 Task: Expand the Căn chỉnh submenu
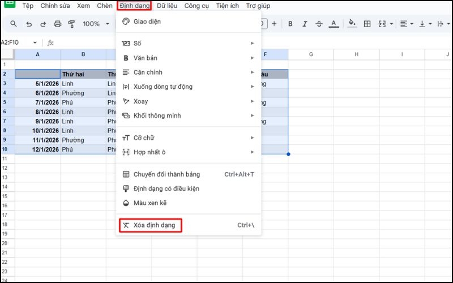pyautogui.click(x=189, y=72)
